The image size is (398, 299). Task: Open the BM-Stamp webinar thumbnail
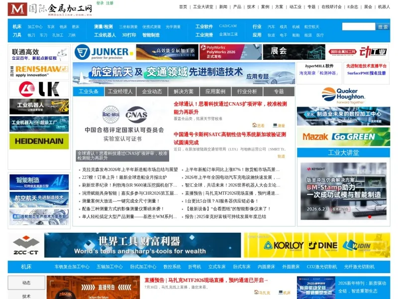343,191
